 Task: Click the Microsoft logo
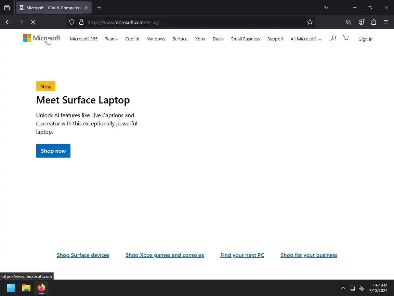[x=42, y=38]
